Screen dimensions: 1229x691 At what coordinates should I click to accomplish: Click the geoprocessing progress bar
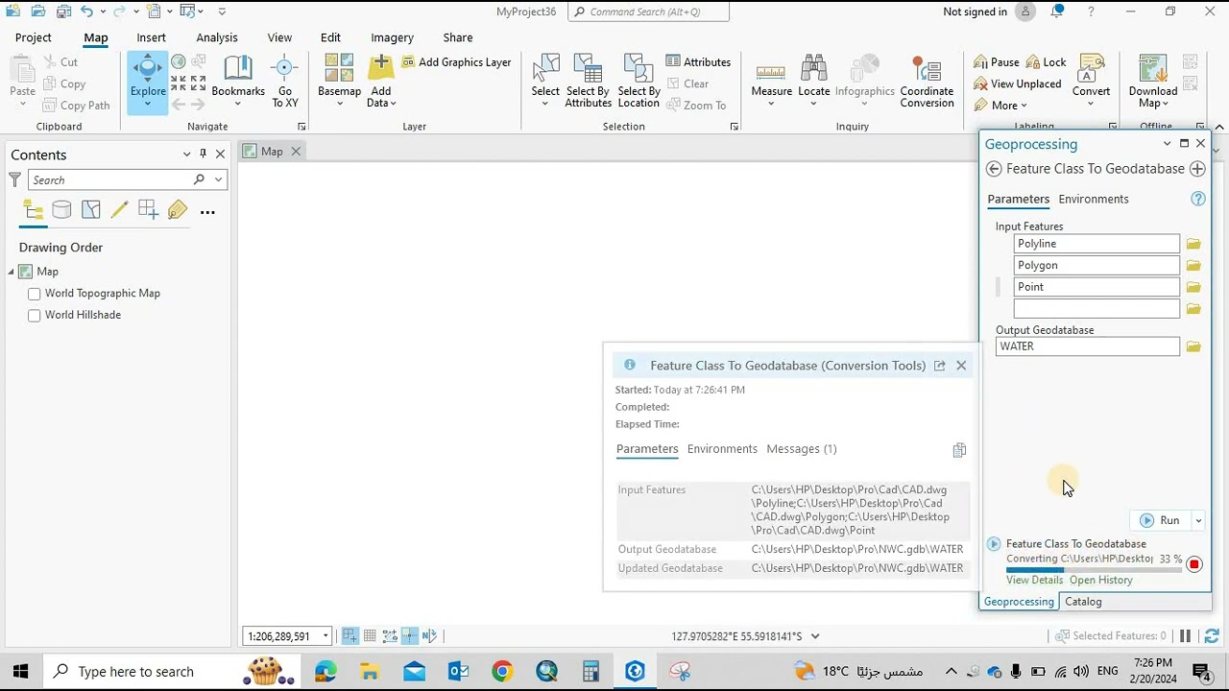click(x=1094, y=570)
